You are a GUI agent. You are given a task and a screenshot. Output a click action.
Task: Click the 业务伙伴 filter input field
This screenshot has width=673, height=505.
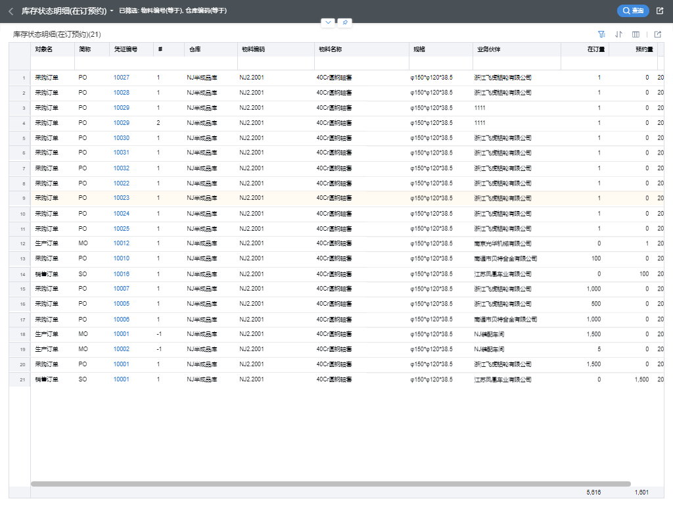[517, 63]
